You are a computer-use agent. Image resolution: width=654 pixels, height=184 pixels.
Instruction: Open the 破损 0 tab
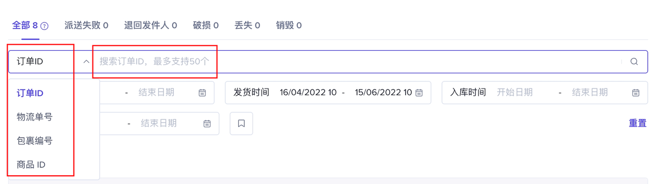pyautogui.click(x=206, y=25)
